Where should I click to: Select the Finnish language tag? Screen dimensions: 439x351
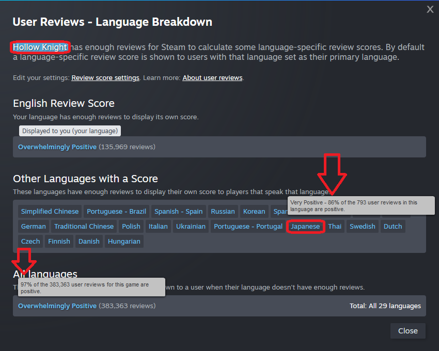pyautogui.click(x=59, y=241)
